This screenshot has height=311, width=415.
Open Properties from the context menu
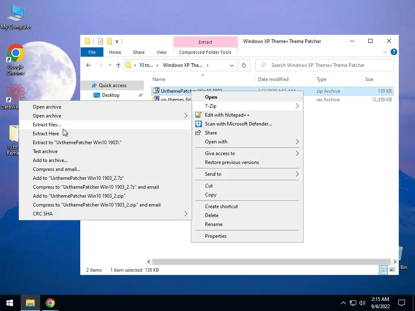point(247,236)
